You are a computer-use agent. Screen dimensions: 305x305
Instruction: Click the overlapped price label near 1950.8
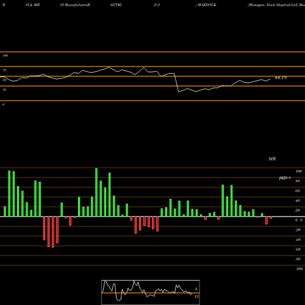[x=285, y=178]
